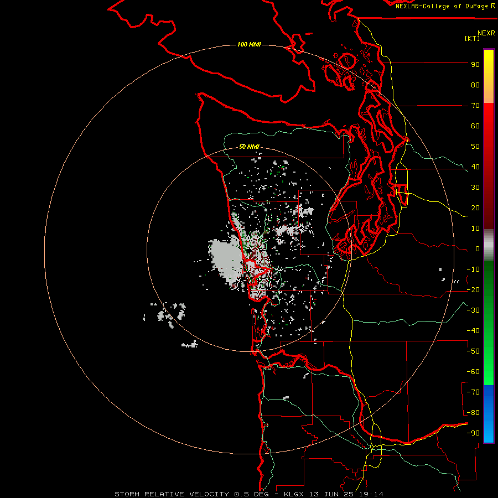Click the -60 value on the velocity scale
The width and height of the screenshot is (498, 498).
(473, 372)
